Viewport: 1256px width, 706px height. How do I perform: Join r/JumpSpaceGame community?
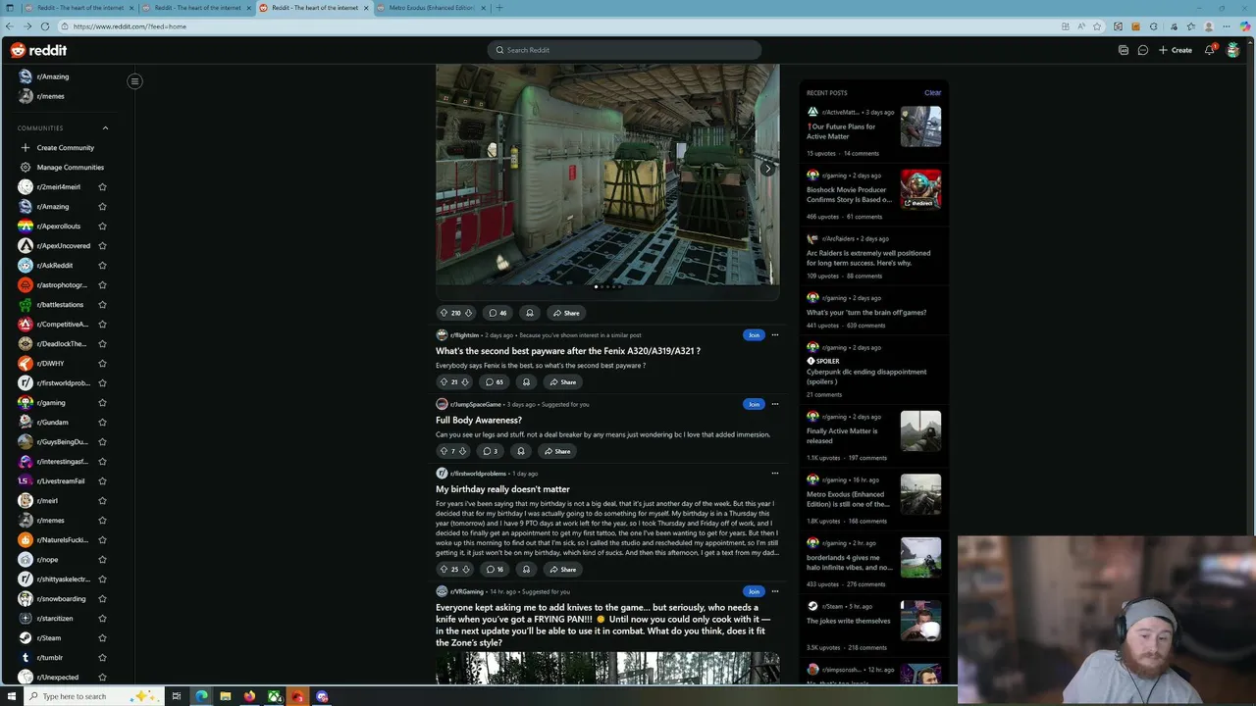tap(754, 404)
